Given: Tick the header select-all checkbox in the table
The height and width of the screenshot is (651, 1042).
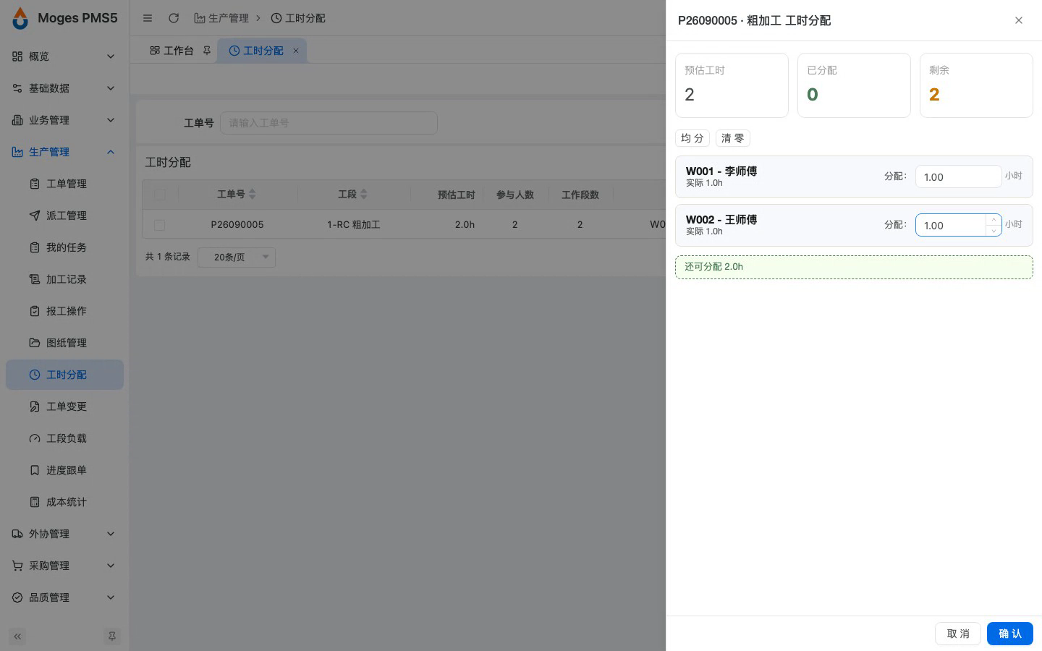Looking at the screenshot, I should click(160, 195).
